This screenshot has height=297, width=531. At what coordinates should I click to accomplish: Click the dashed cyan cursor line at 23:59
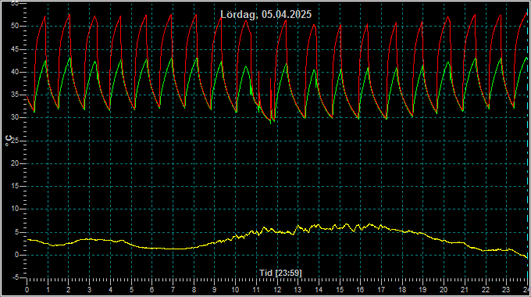pyautogui.click(x=528, y=142)
